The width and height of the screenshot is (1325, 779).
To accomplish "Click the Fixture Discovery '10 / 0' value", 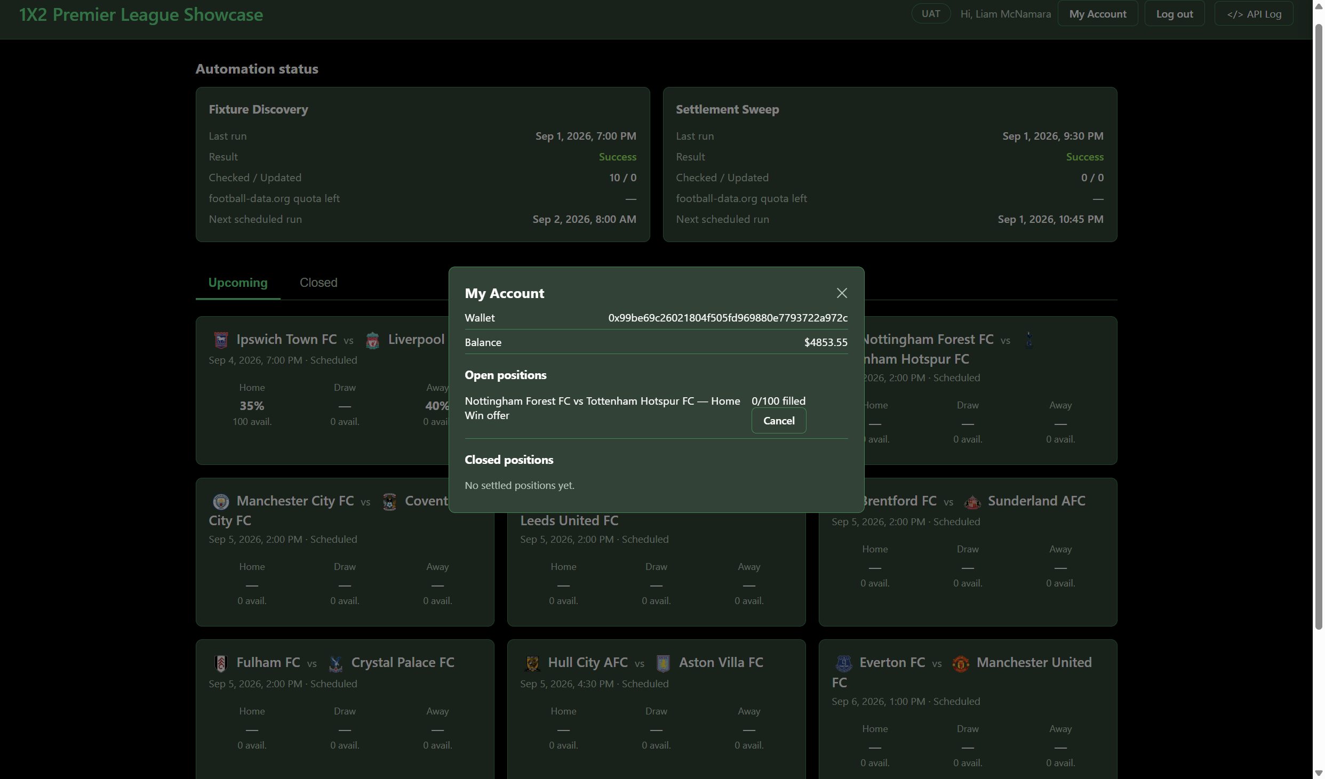I will coord(622,178).
